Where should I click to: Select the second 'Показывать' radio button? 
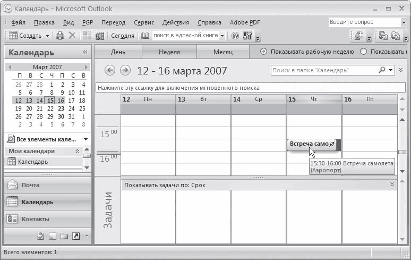pos(364,52)
